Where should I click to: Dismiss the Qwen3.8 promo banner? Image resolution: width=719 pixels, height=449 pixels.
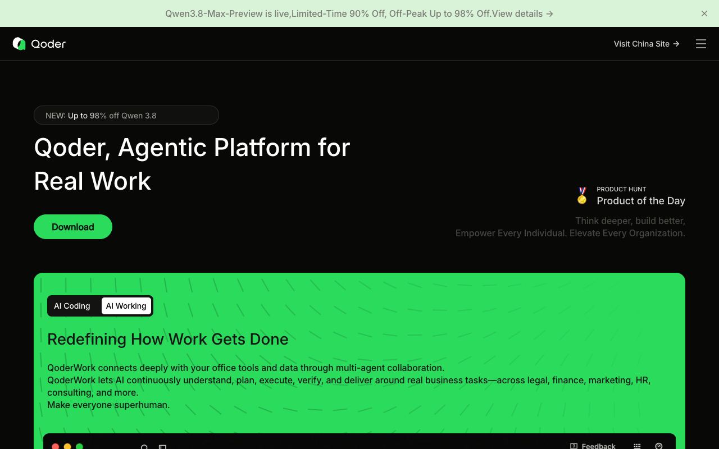pos(704,13)
